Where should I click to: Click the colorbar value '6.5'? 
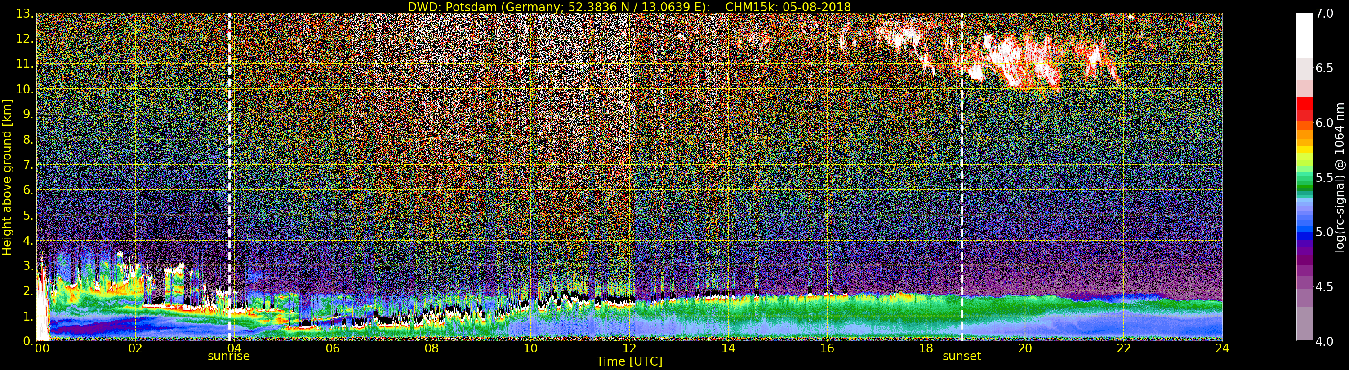pos(1325,68)
